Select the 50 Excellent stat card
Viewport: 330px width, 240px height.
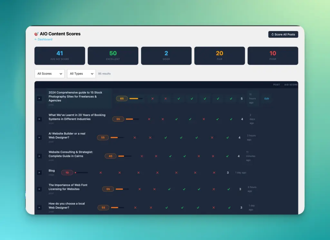pyautogui.click(x=113, y=55)
